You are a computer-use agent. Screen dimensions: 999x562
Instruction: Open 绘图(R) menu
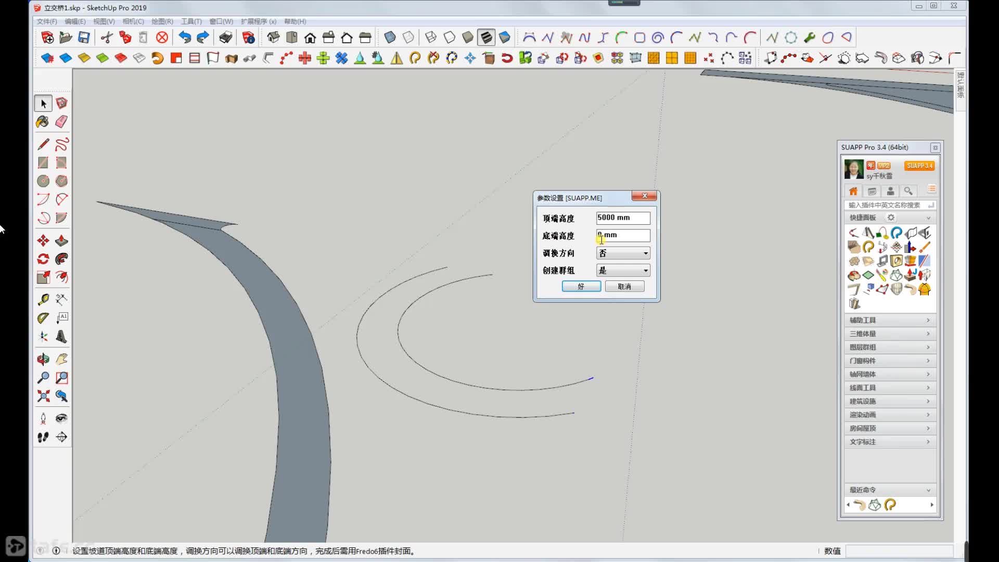162,21
